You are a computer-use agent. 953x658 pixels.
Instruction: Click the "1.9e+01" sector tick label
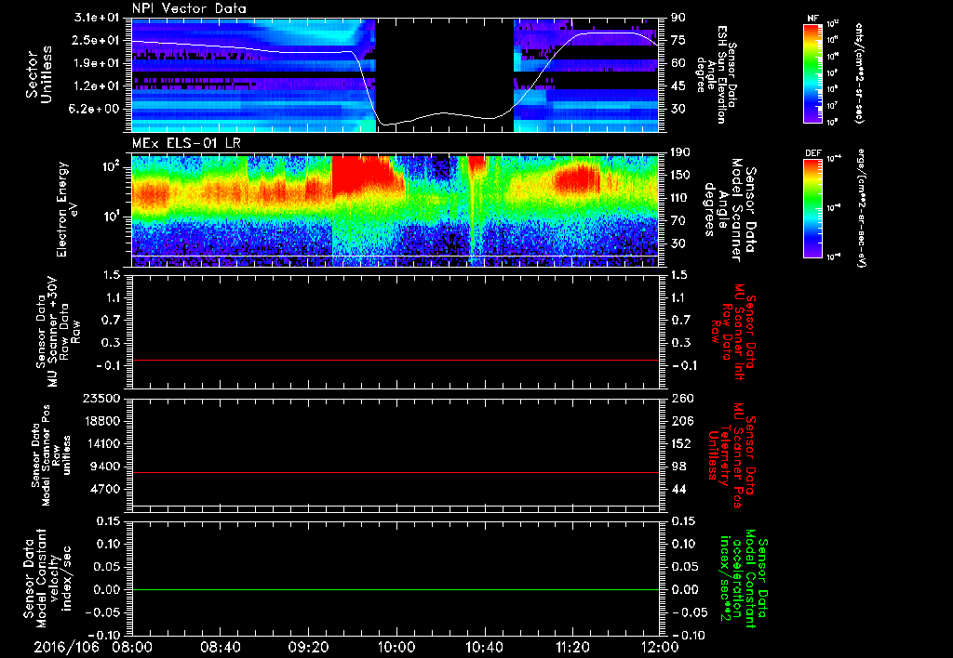click(98, 63)
